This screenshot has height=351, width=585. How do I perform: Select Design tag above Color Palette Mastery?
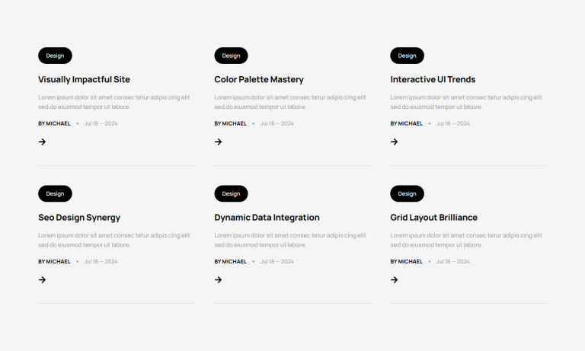click(x=231, y=56)
